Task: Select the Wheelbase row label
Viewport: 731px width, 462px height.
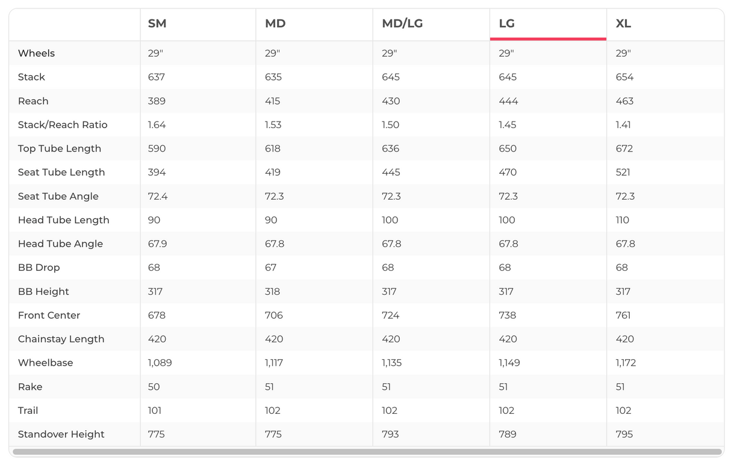Action: click(45, 363)
